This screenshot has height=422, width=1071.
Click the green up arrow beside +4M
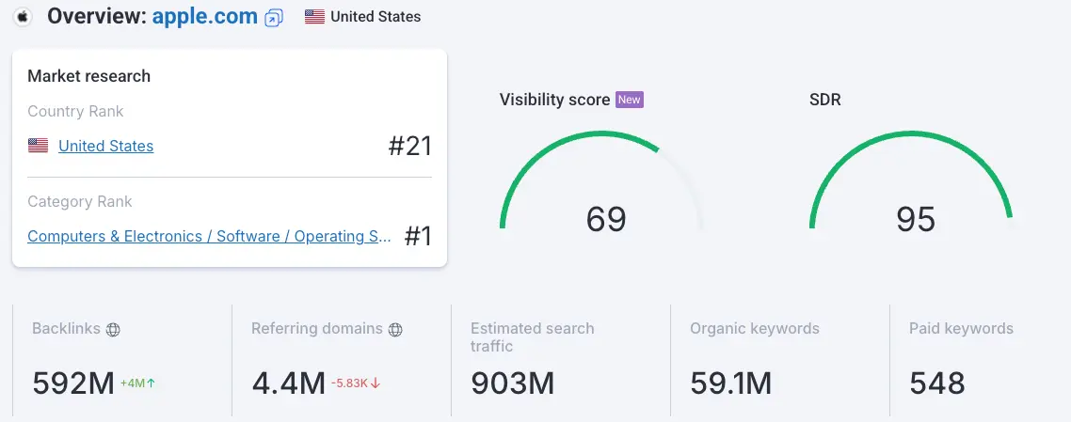point(151,383)
